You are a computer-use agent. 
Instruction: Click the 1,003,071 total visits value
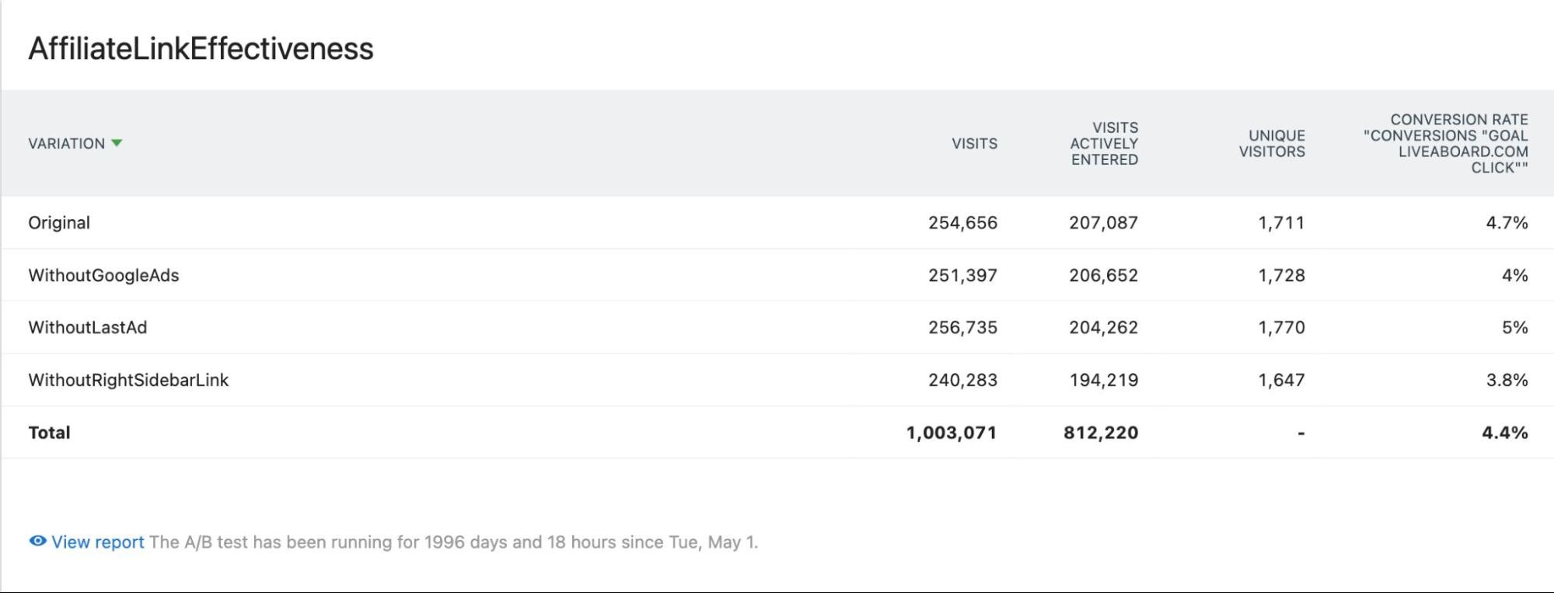point(952,433)
